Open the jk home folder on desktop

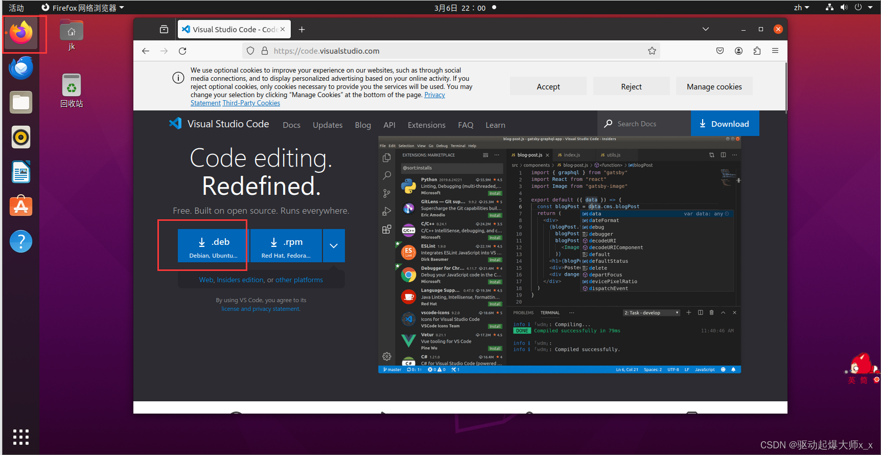72,35
